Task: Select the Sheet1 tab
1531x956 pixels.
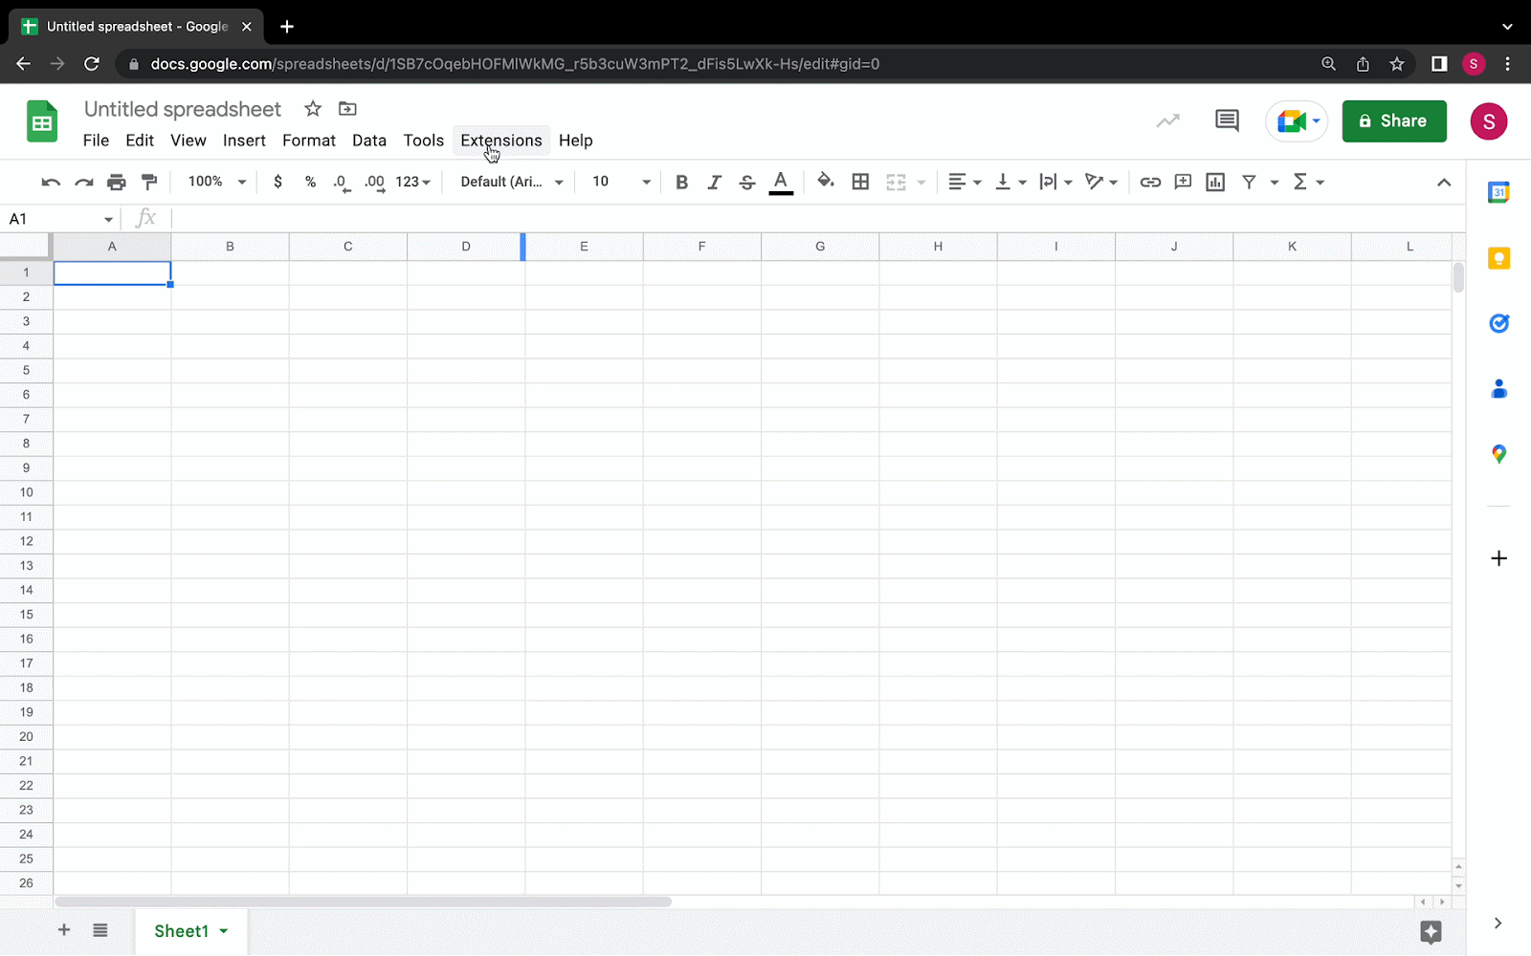Action: coord(181,931)
